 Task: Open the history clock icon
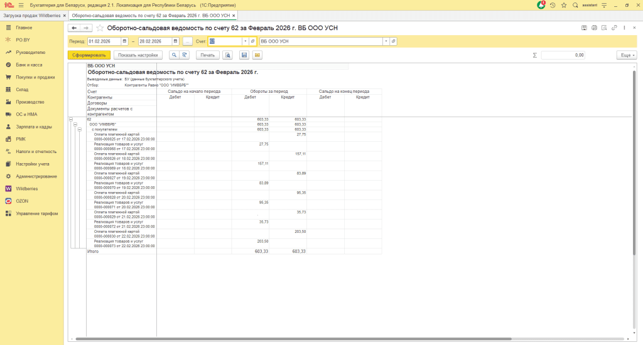coord(553,5)
